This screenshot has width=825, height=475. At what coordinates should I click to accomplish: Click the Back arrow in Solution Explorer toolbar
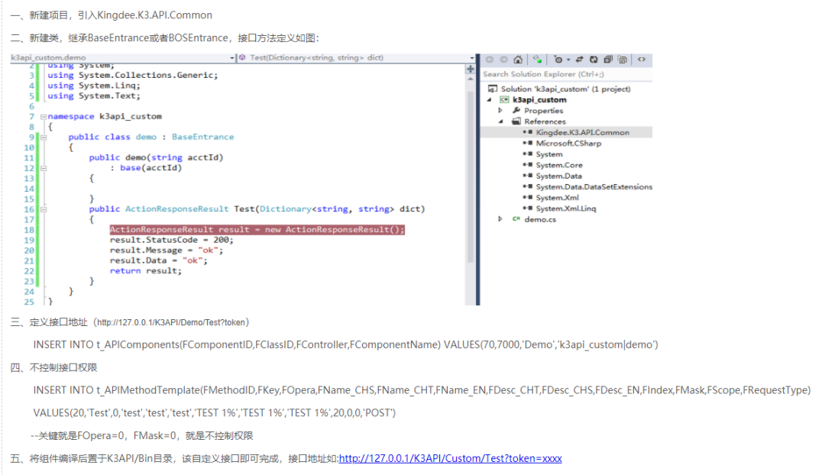click(x=490, y=60)
